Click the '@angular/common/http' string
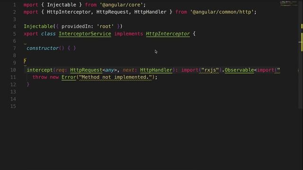Screen dimensions: 303x170 tap(222, 12)
